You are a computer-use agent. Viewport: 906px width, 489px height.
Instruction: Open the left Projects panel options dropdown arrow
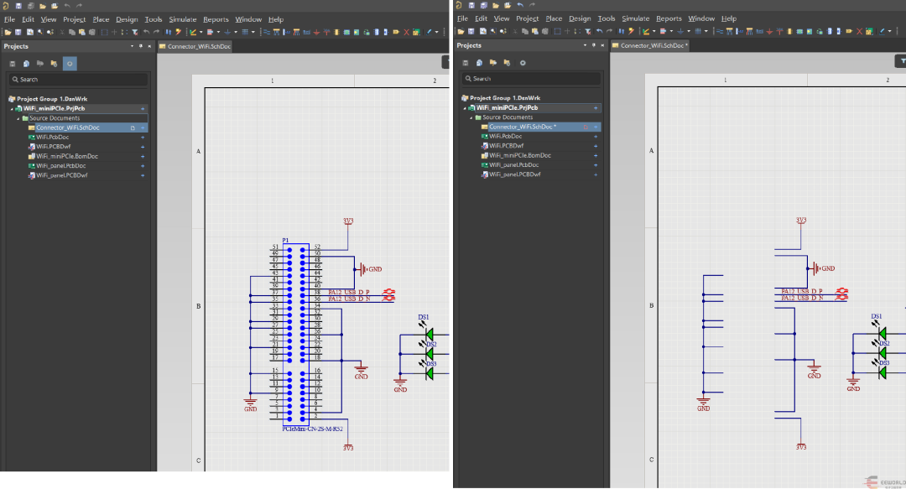(131, 46)
